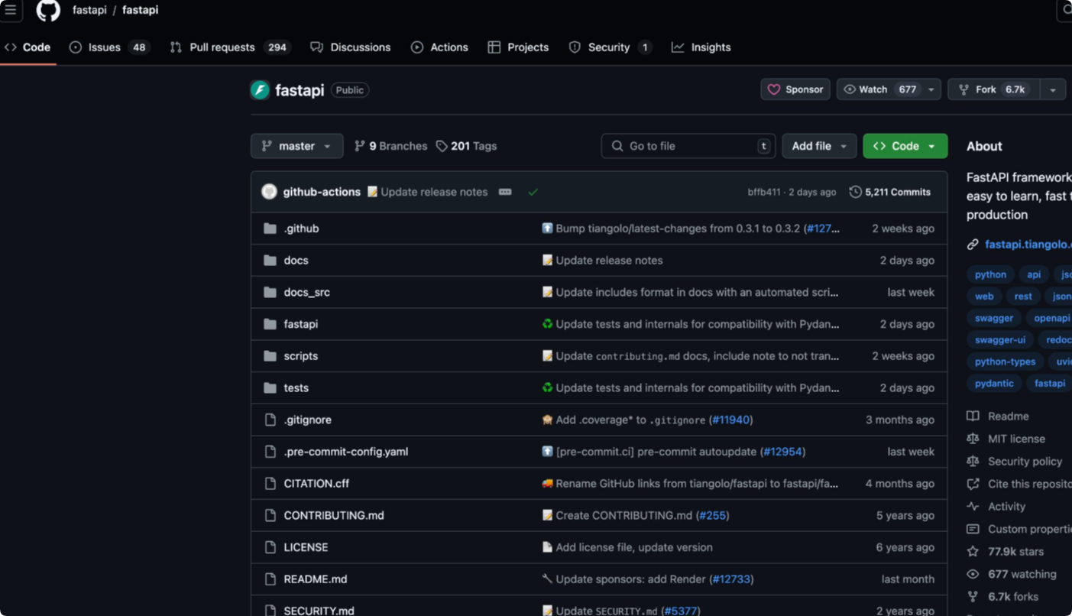Click into the Go to file field

[688, 146]
